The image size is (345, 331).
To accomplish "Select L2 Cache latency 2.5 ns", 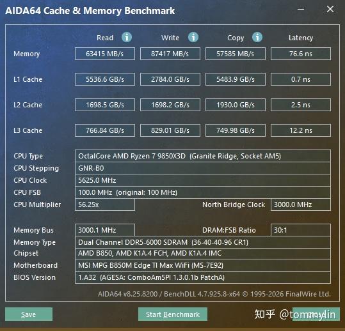I will [x=301, y=105].
